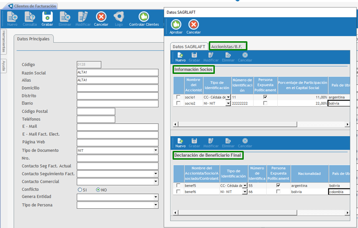Click the Código Postal field

[x=96, y=111]
